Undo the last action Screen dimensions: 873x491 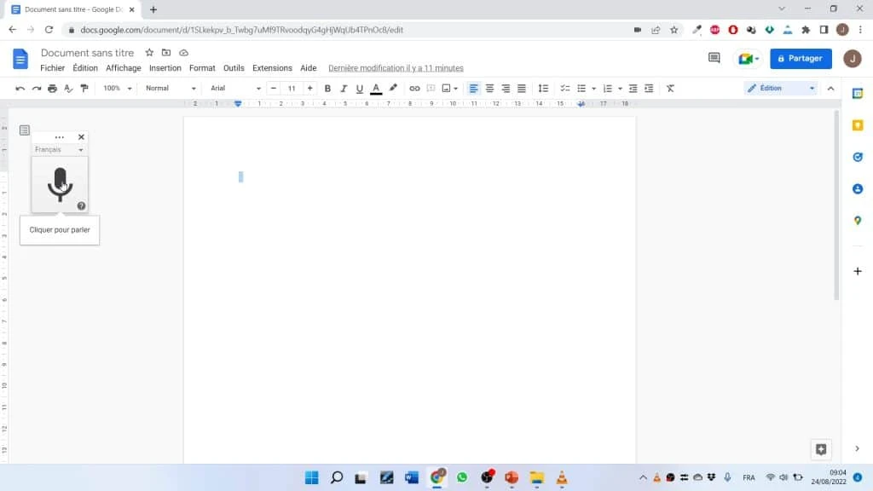[20, 89]
